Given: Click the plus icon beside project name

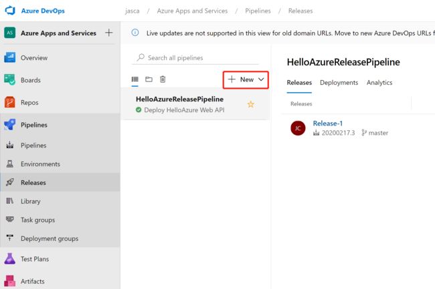Looking at the screenshot, I should [108, 33].
